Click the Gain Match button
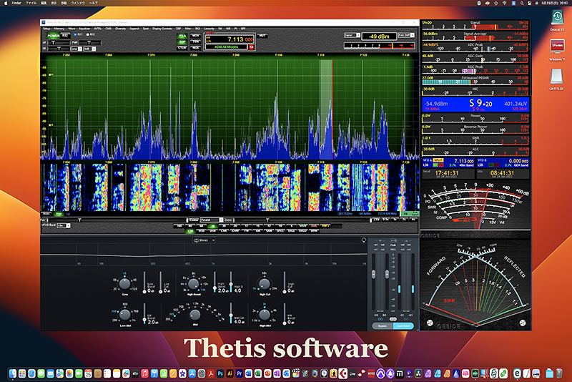Image resolution: width=572 pixels, height=382 pixels. click(x=403, y=325)
